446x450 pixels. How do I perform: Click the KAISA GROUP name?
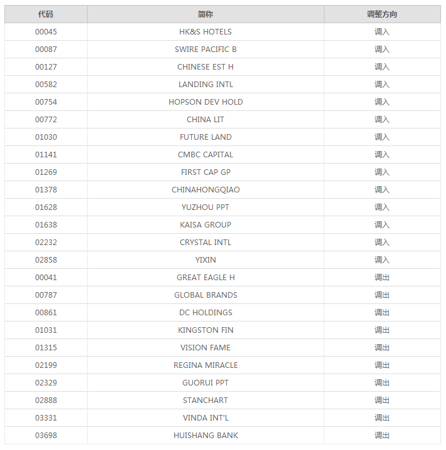click(x=205, y=225)
